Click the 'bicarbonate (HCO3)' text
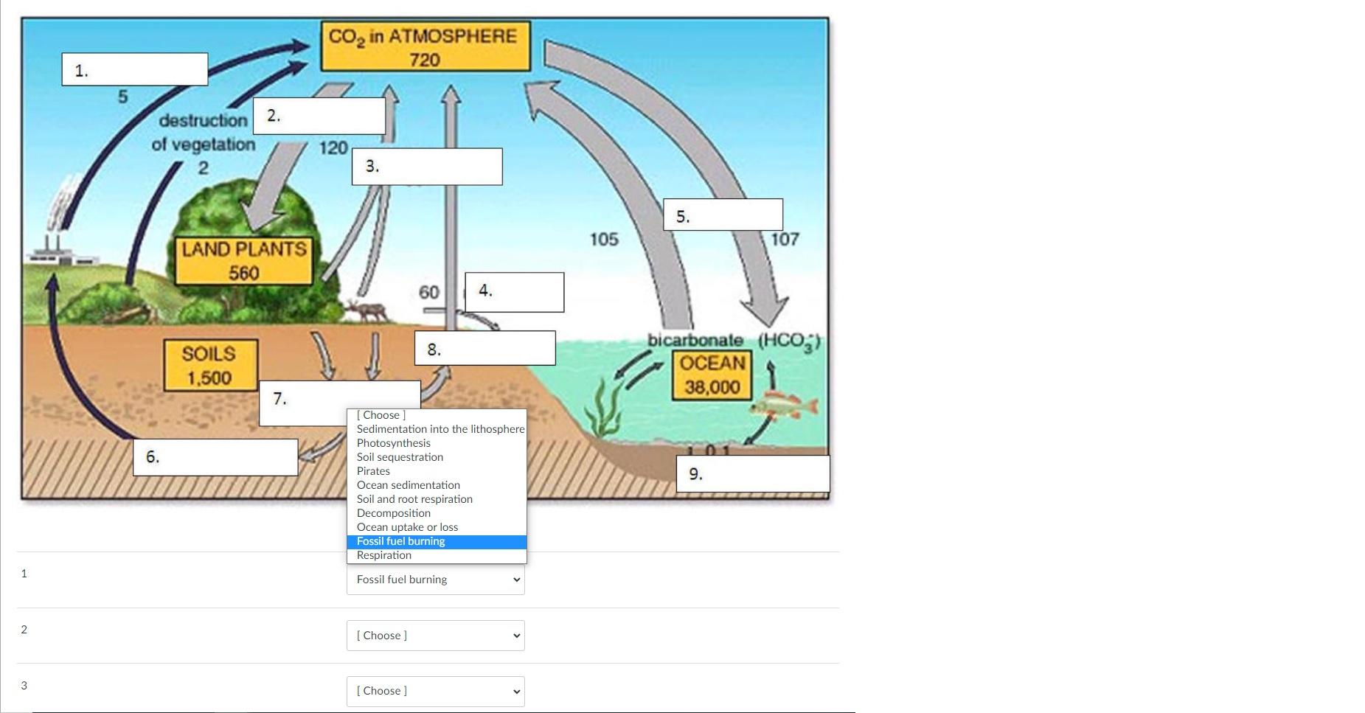The image size is (1365, 713). [x=734, y=341]
